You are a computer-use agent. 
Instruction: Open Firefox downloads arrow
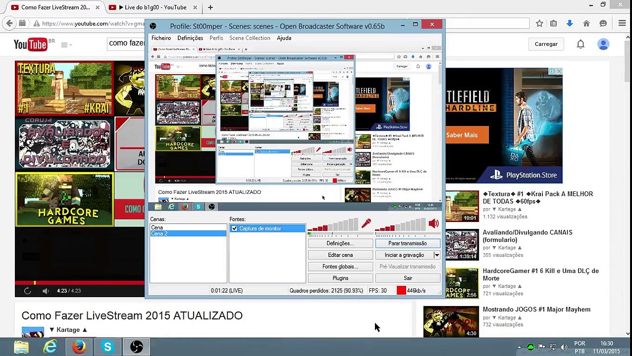pos(570,23)
